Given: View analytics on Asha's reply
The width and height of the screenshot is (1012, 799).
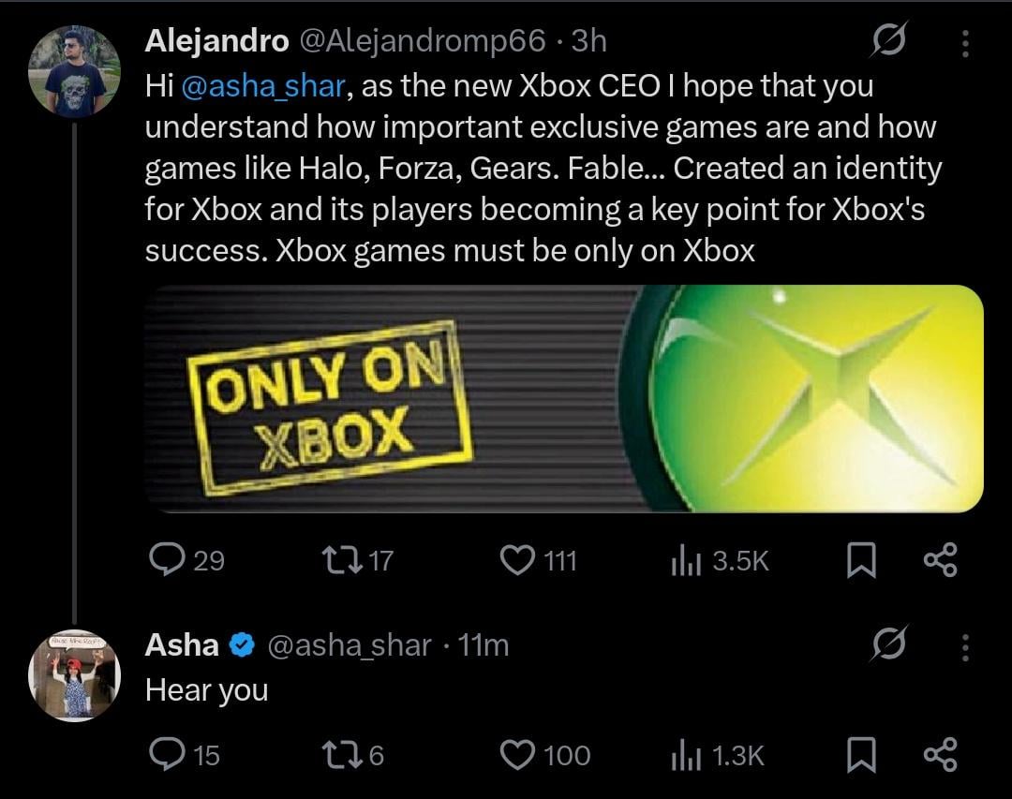Looking at the screenshot, I should point(686,755).
